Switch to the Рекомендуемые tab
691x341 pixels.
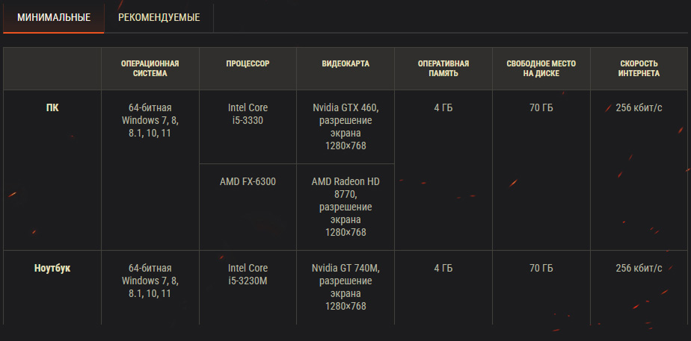click(x=159, y=17)
